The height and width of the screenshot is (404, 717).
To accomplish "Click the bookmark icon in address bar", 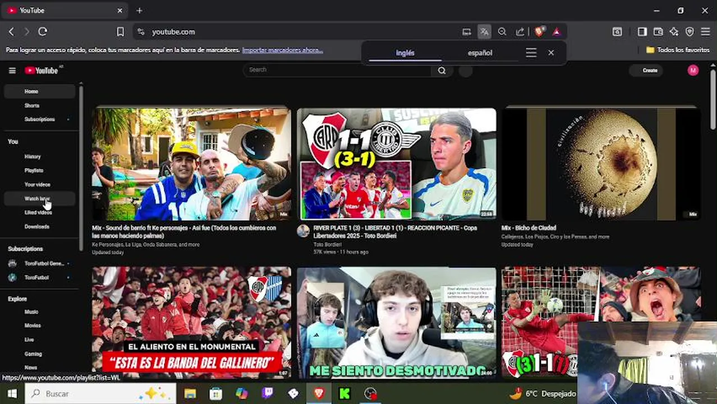I will coord(120,32).
